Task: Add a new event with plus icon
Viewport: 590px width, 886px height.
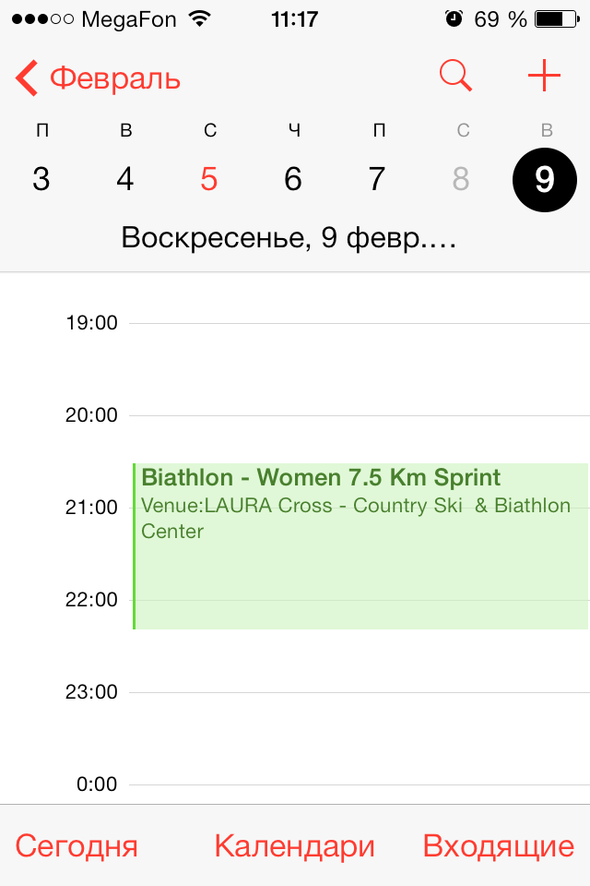Action: pyautogui.click(x=544, y=76)
